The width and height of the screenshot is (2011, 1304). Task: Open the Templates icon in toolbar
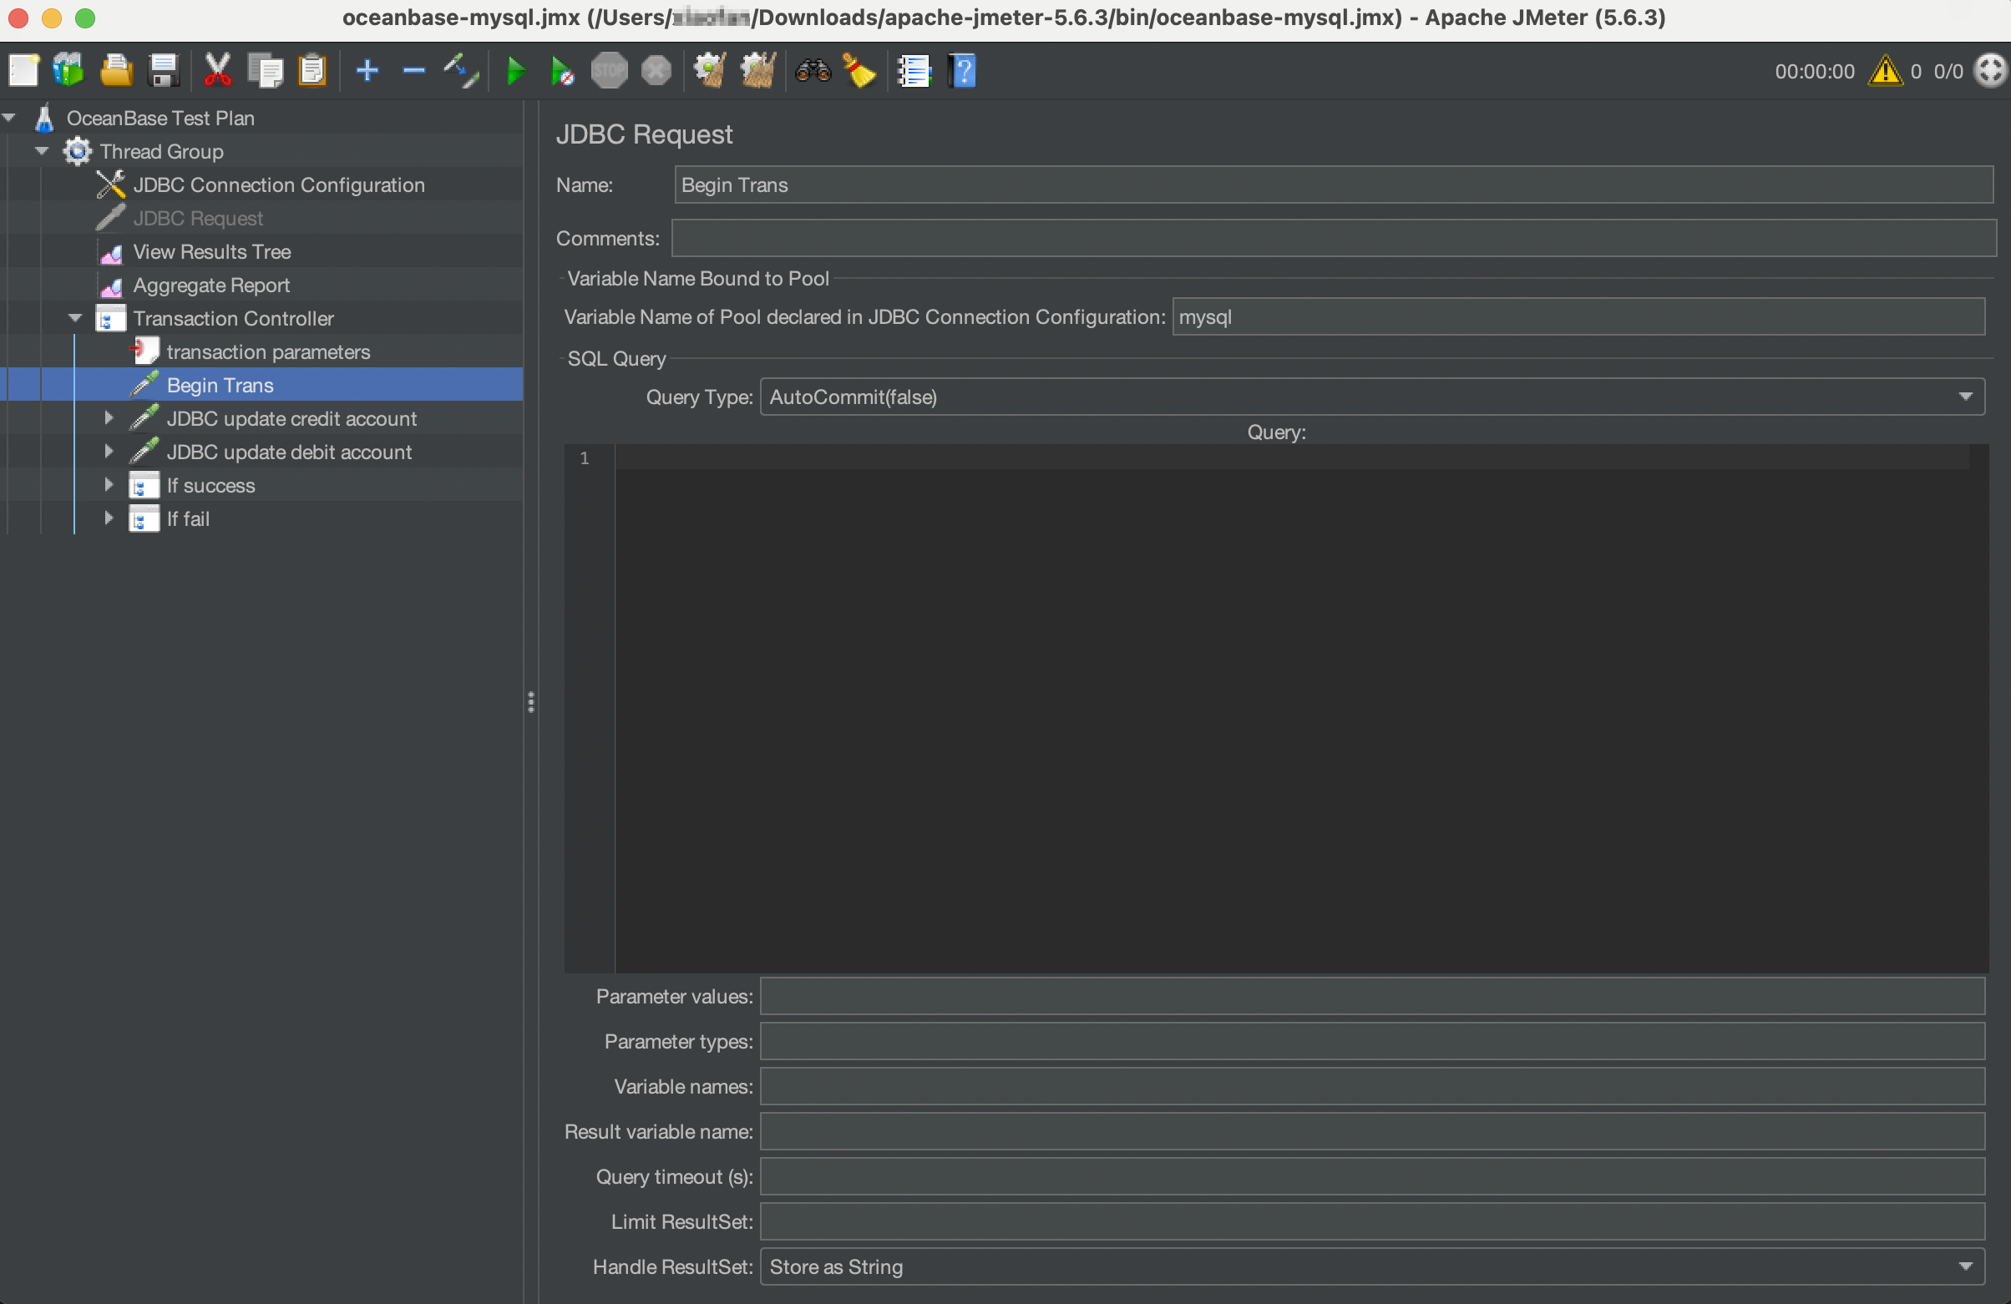click(68, 71)
